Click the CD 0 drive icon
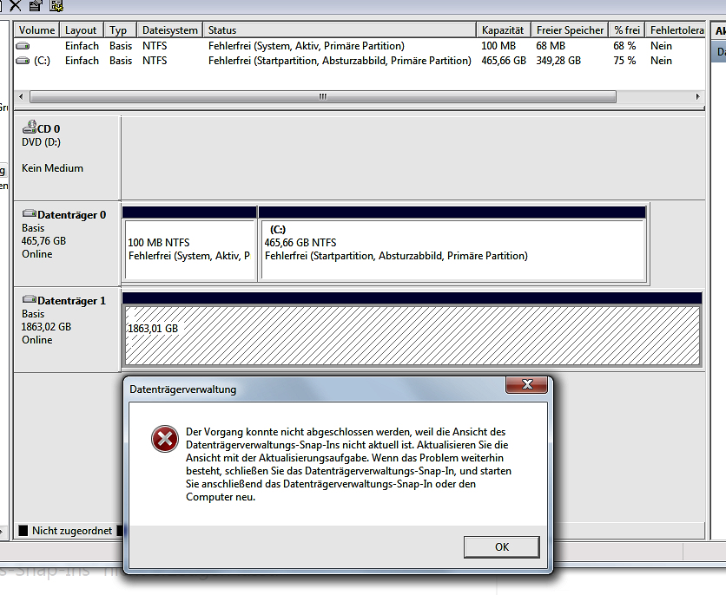The image size is (726, 595). pyautogui.click(x=30, y=127)
